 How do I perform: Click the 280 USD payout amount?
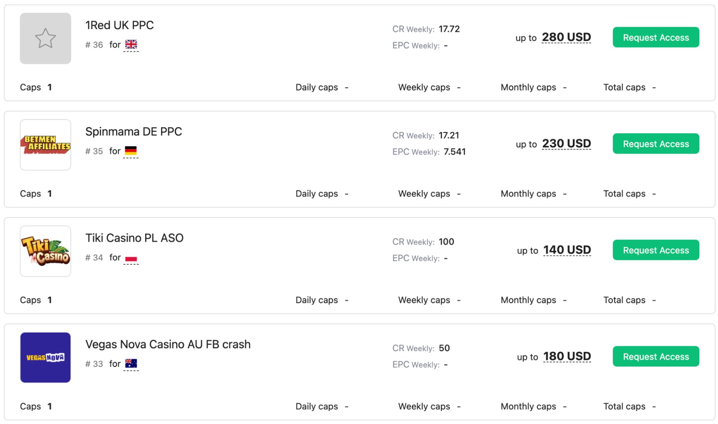click(x=566, y=37)
